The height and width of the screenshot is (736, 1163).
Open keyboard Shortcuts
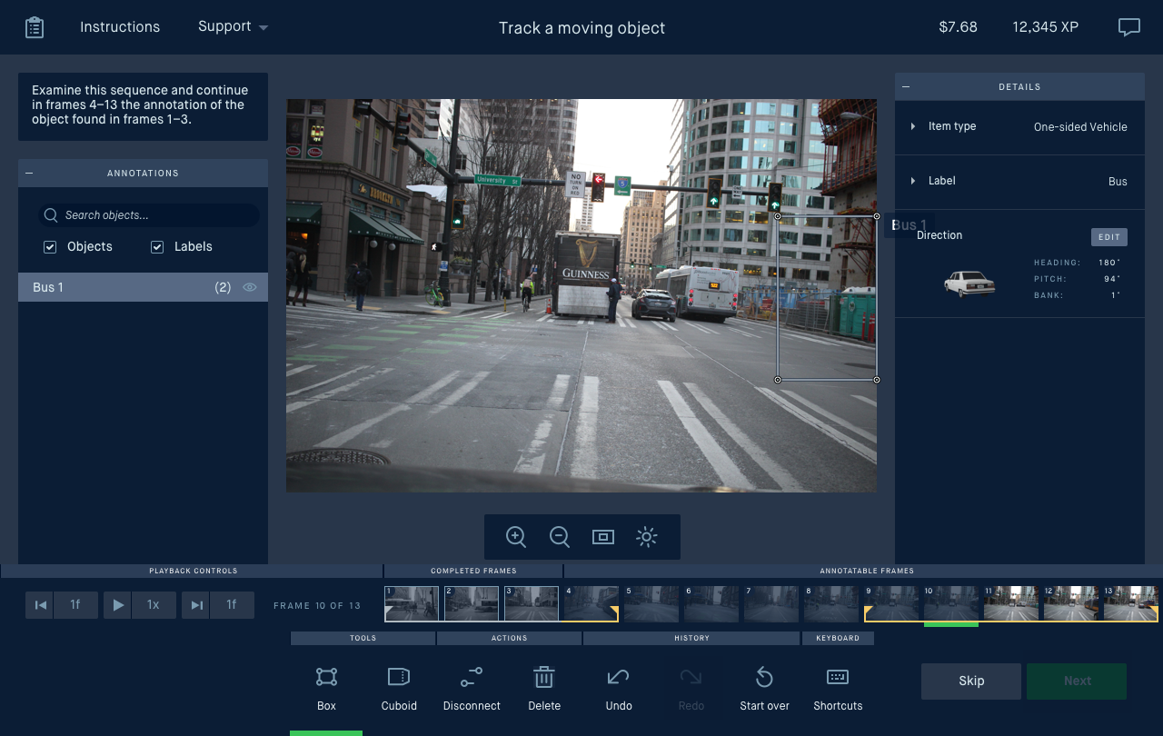click(x=838, y=687)
